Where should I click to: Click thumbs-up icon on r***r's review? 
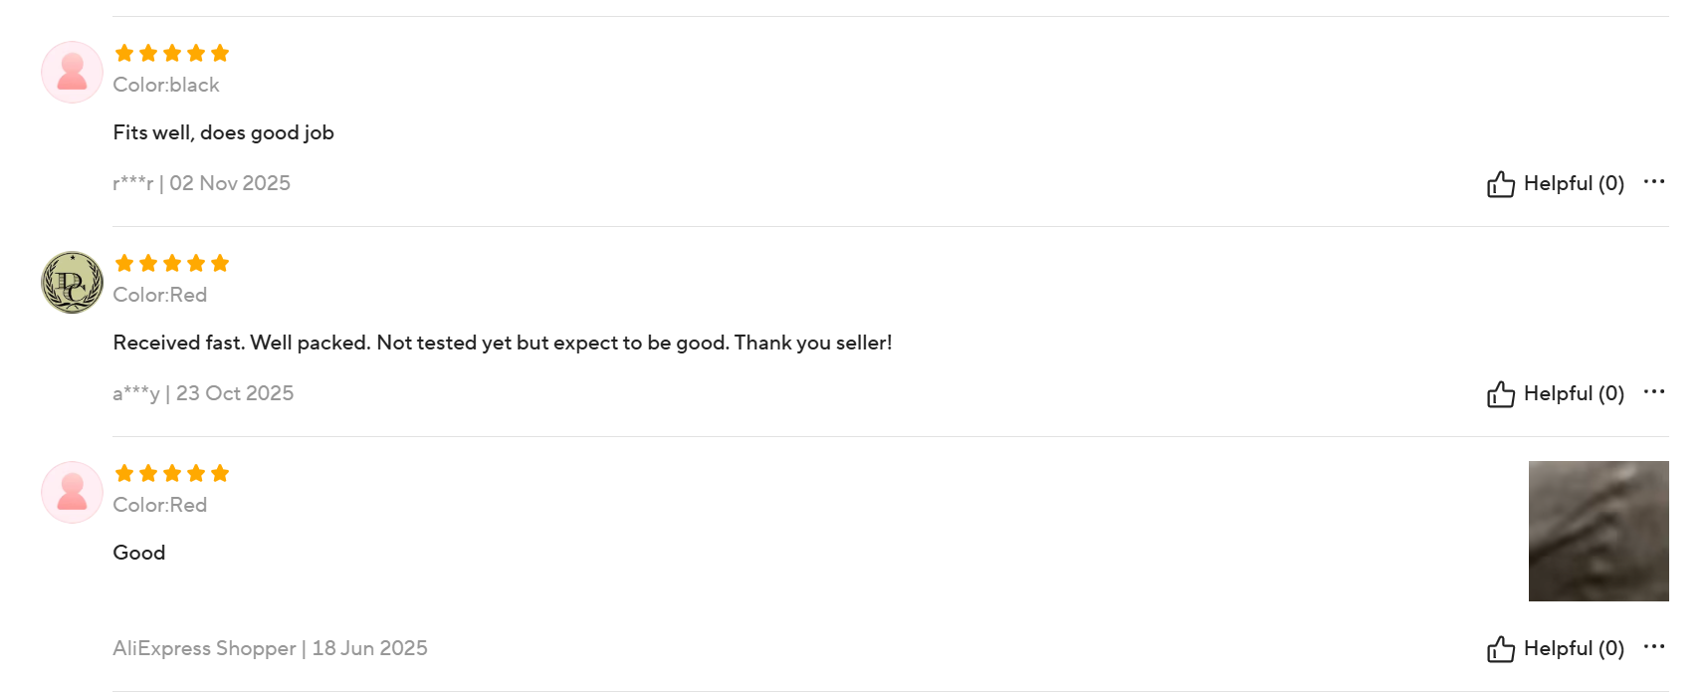pyautogui.click(x=1500, y=184)
